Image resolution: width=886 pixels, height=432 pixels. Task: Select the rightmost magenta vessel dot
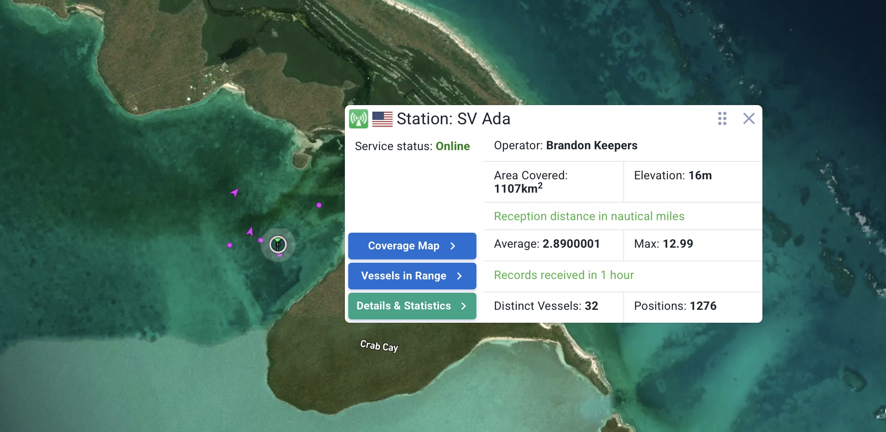coord(319,205)
